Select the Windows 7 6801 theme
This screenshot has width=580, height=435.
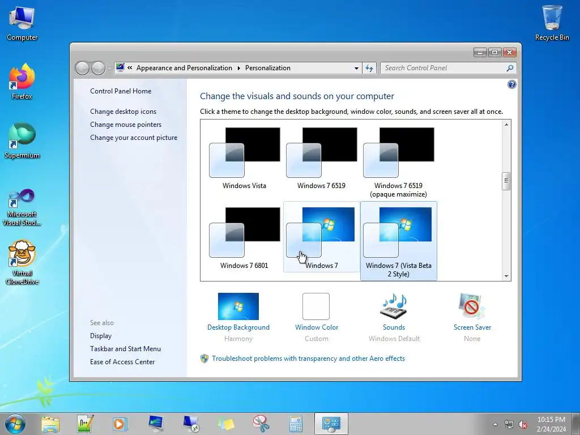click(244, 238)
